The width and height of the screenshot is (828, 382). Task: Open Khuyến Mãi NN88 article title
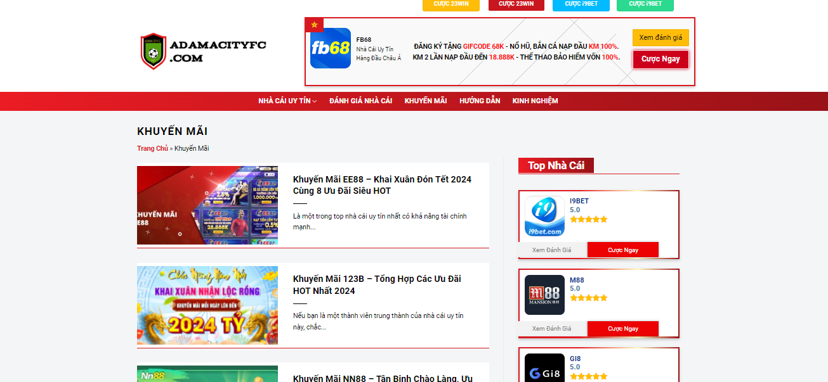click(383, 378)
